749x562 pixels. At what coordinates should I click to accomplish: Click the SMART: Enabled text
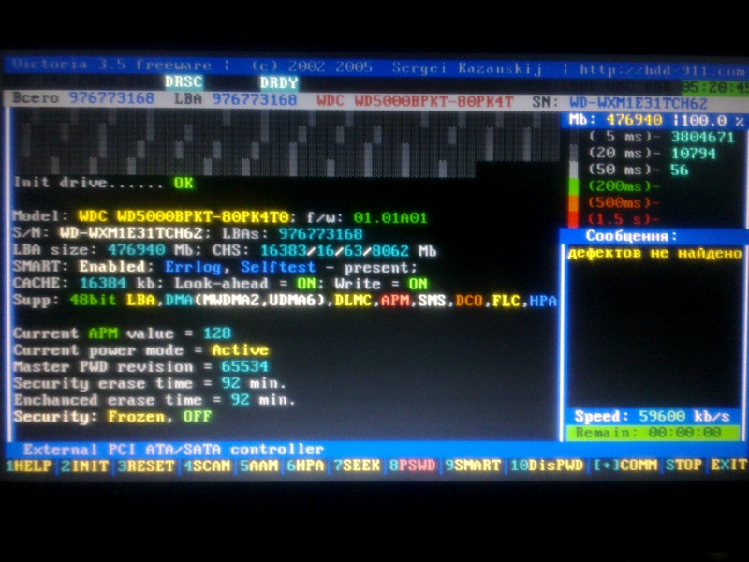click(80, 267)
